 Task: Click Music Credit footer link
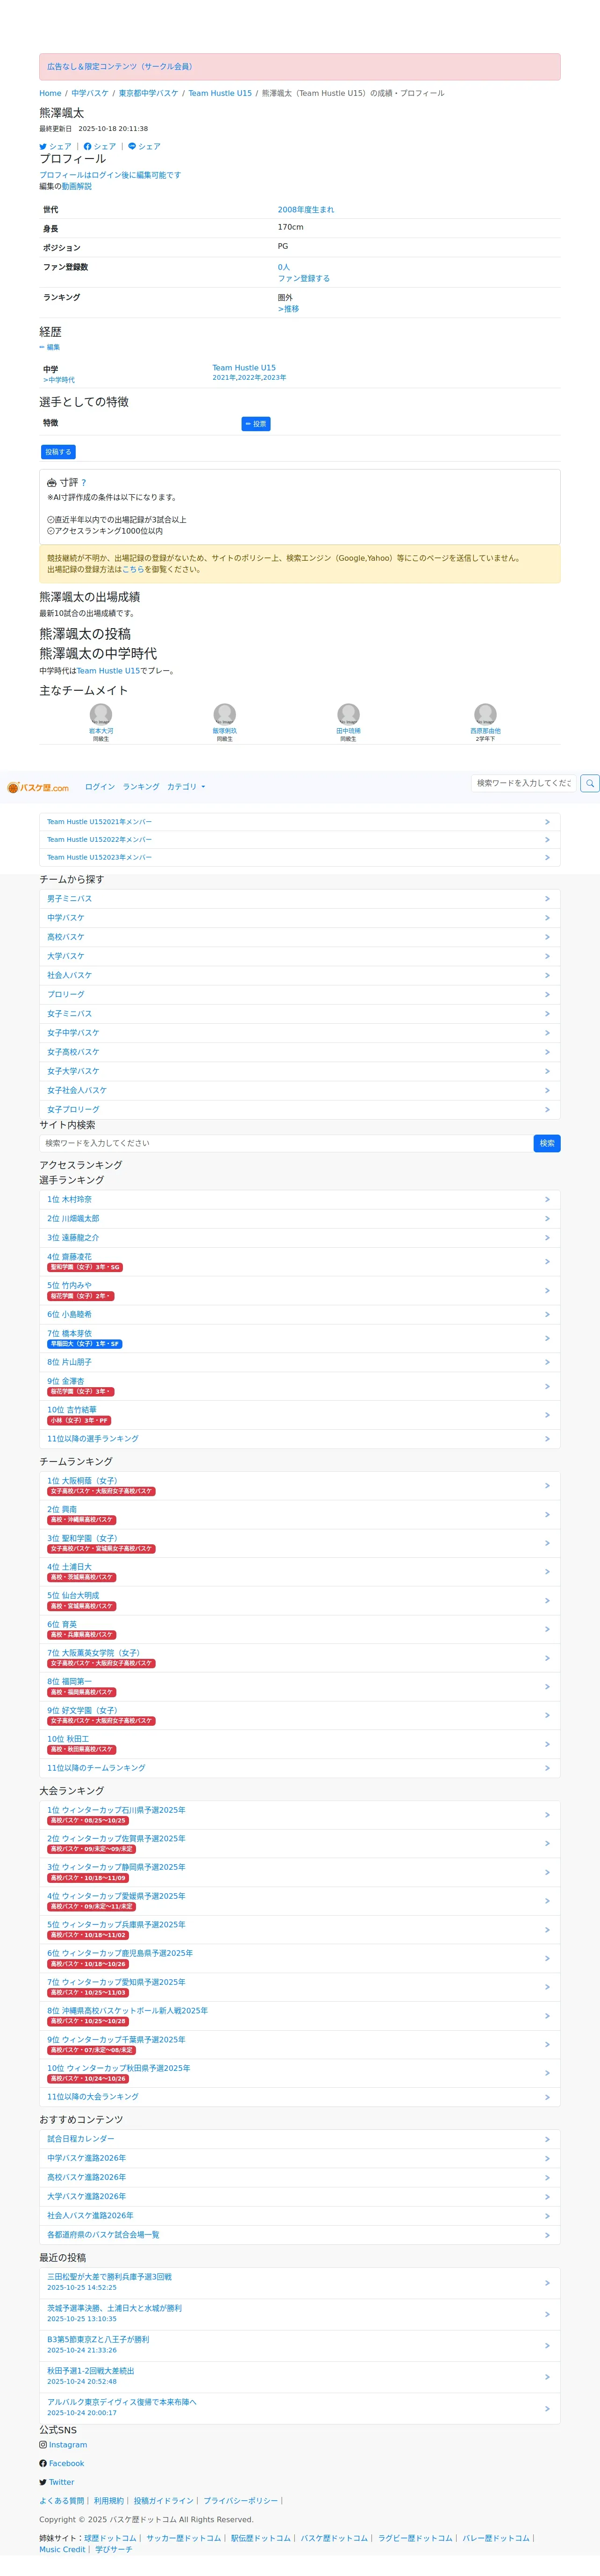(x=62, y=2550)
